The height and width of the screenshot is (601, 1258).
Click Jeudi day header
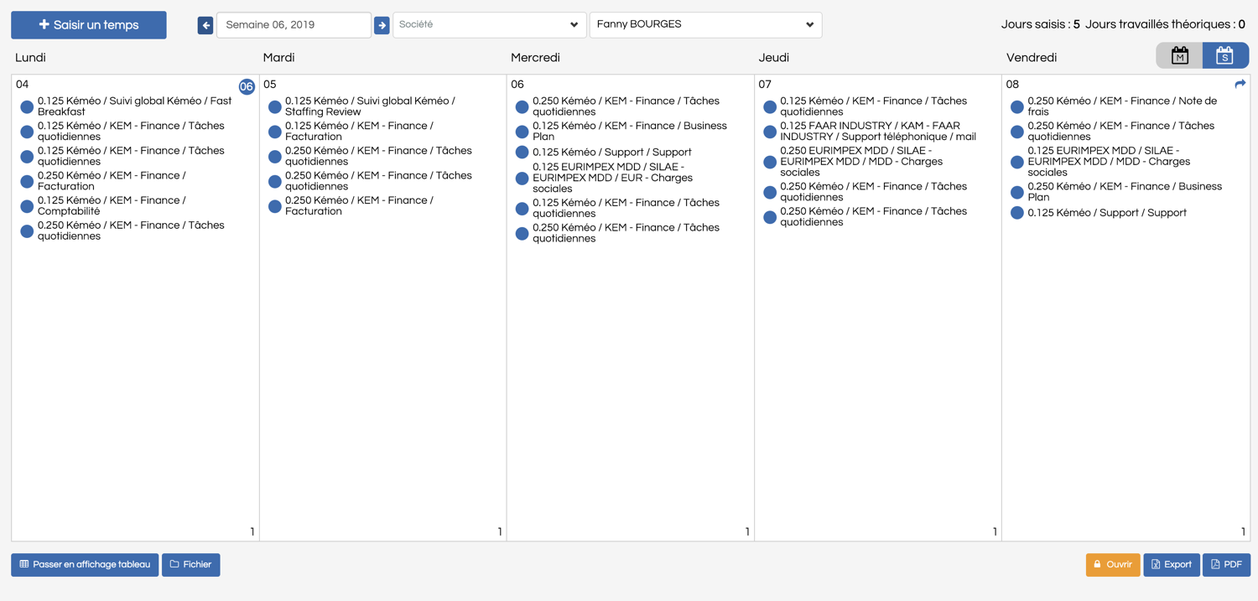(774, 58)
